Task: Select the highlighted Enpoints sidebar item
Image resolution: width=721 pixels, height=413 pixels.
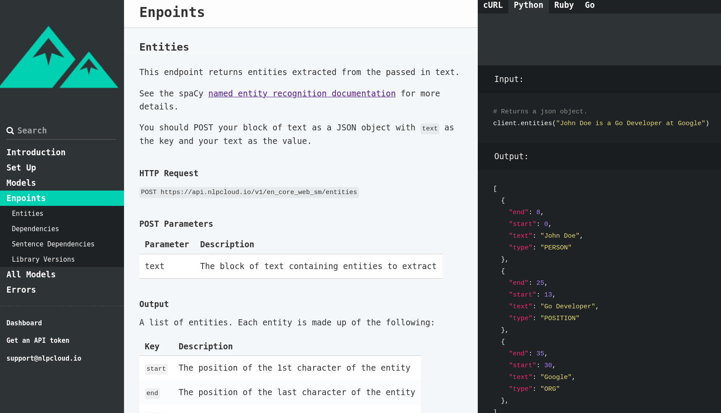Action: [62, 198]
